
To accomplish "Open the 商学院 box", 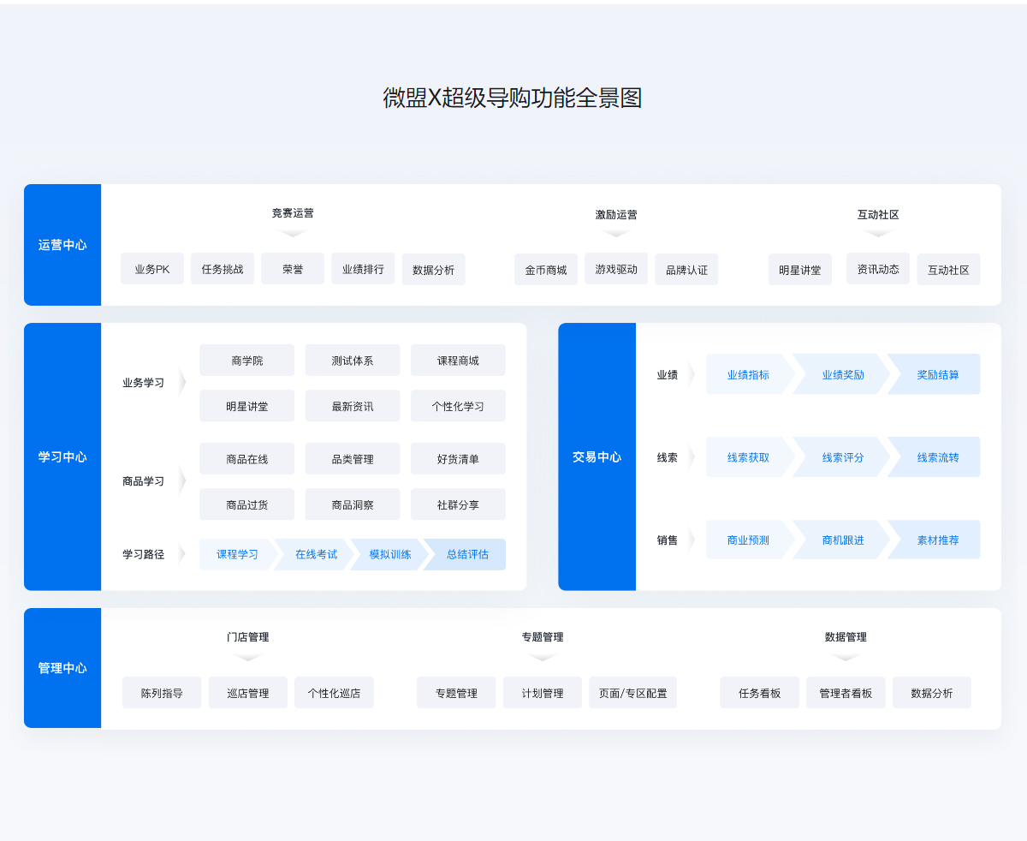I will click(247, 361).
